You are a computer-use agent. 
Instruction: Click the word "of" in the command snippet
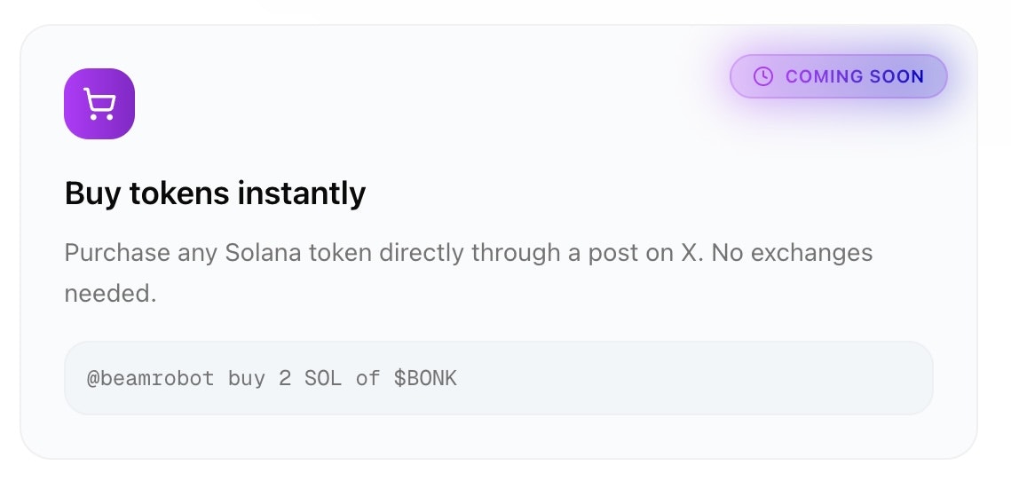(x=367, y=379)
